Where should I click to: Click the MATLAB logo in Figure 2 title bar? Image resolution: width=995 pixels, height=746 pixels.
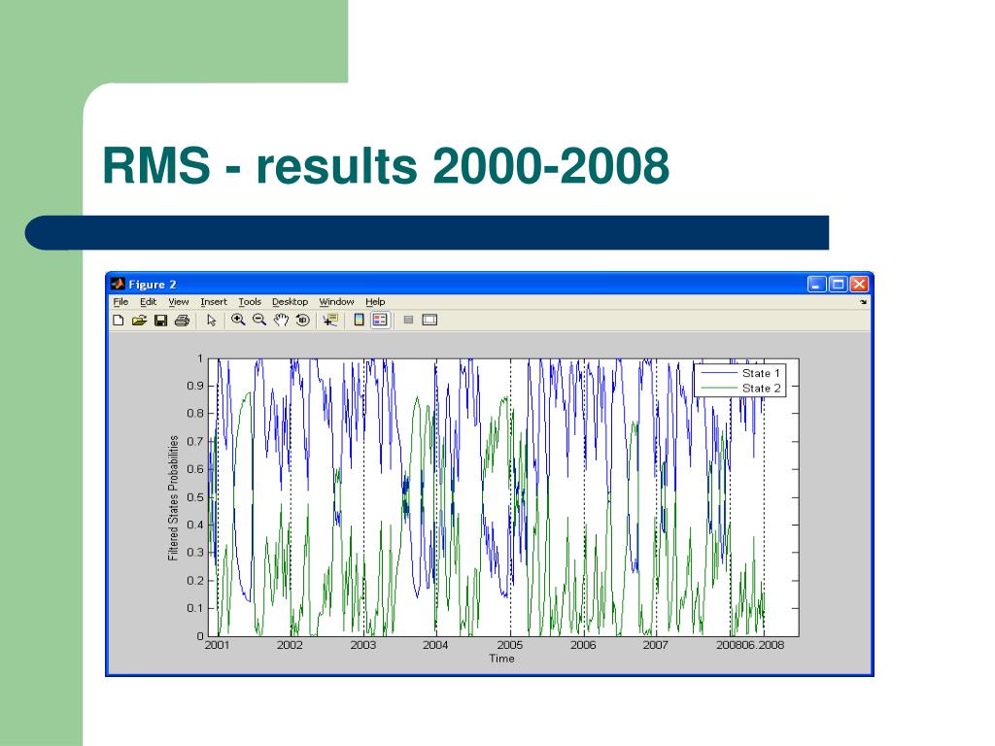coord(118,284)
